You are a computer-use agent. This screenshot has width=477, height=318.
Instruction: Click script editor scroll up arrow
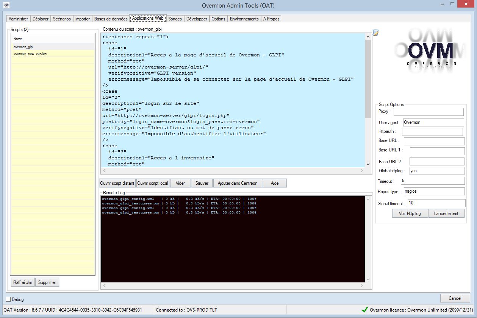point(368,37)
